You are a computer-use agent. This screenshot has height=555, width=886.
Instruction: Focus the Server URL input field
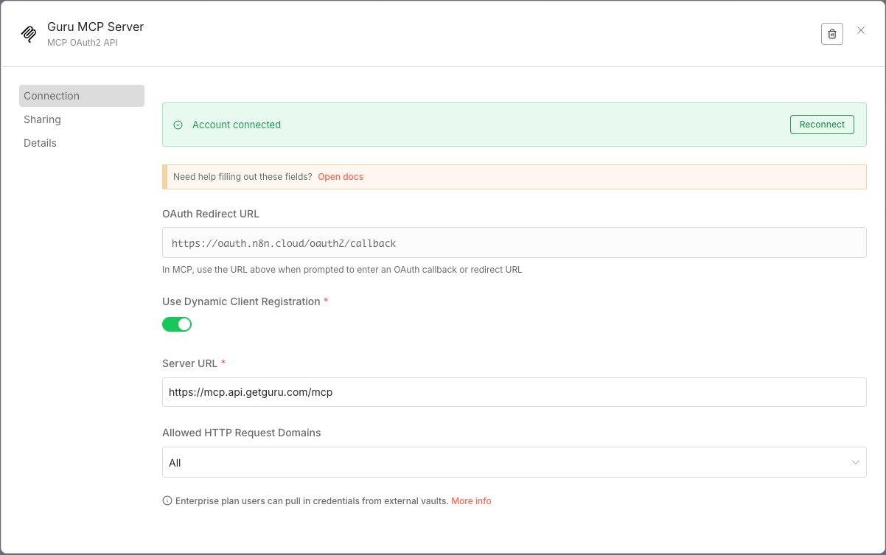point(514,392)
